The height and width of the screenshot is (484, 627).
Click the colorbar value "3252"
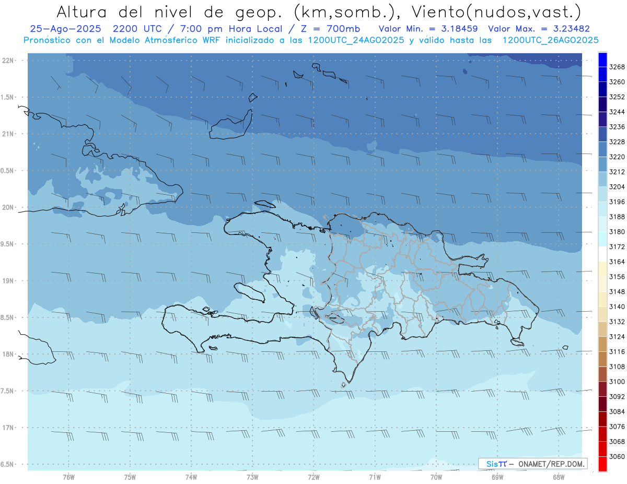point(617,97)
